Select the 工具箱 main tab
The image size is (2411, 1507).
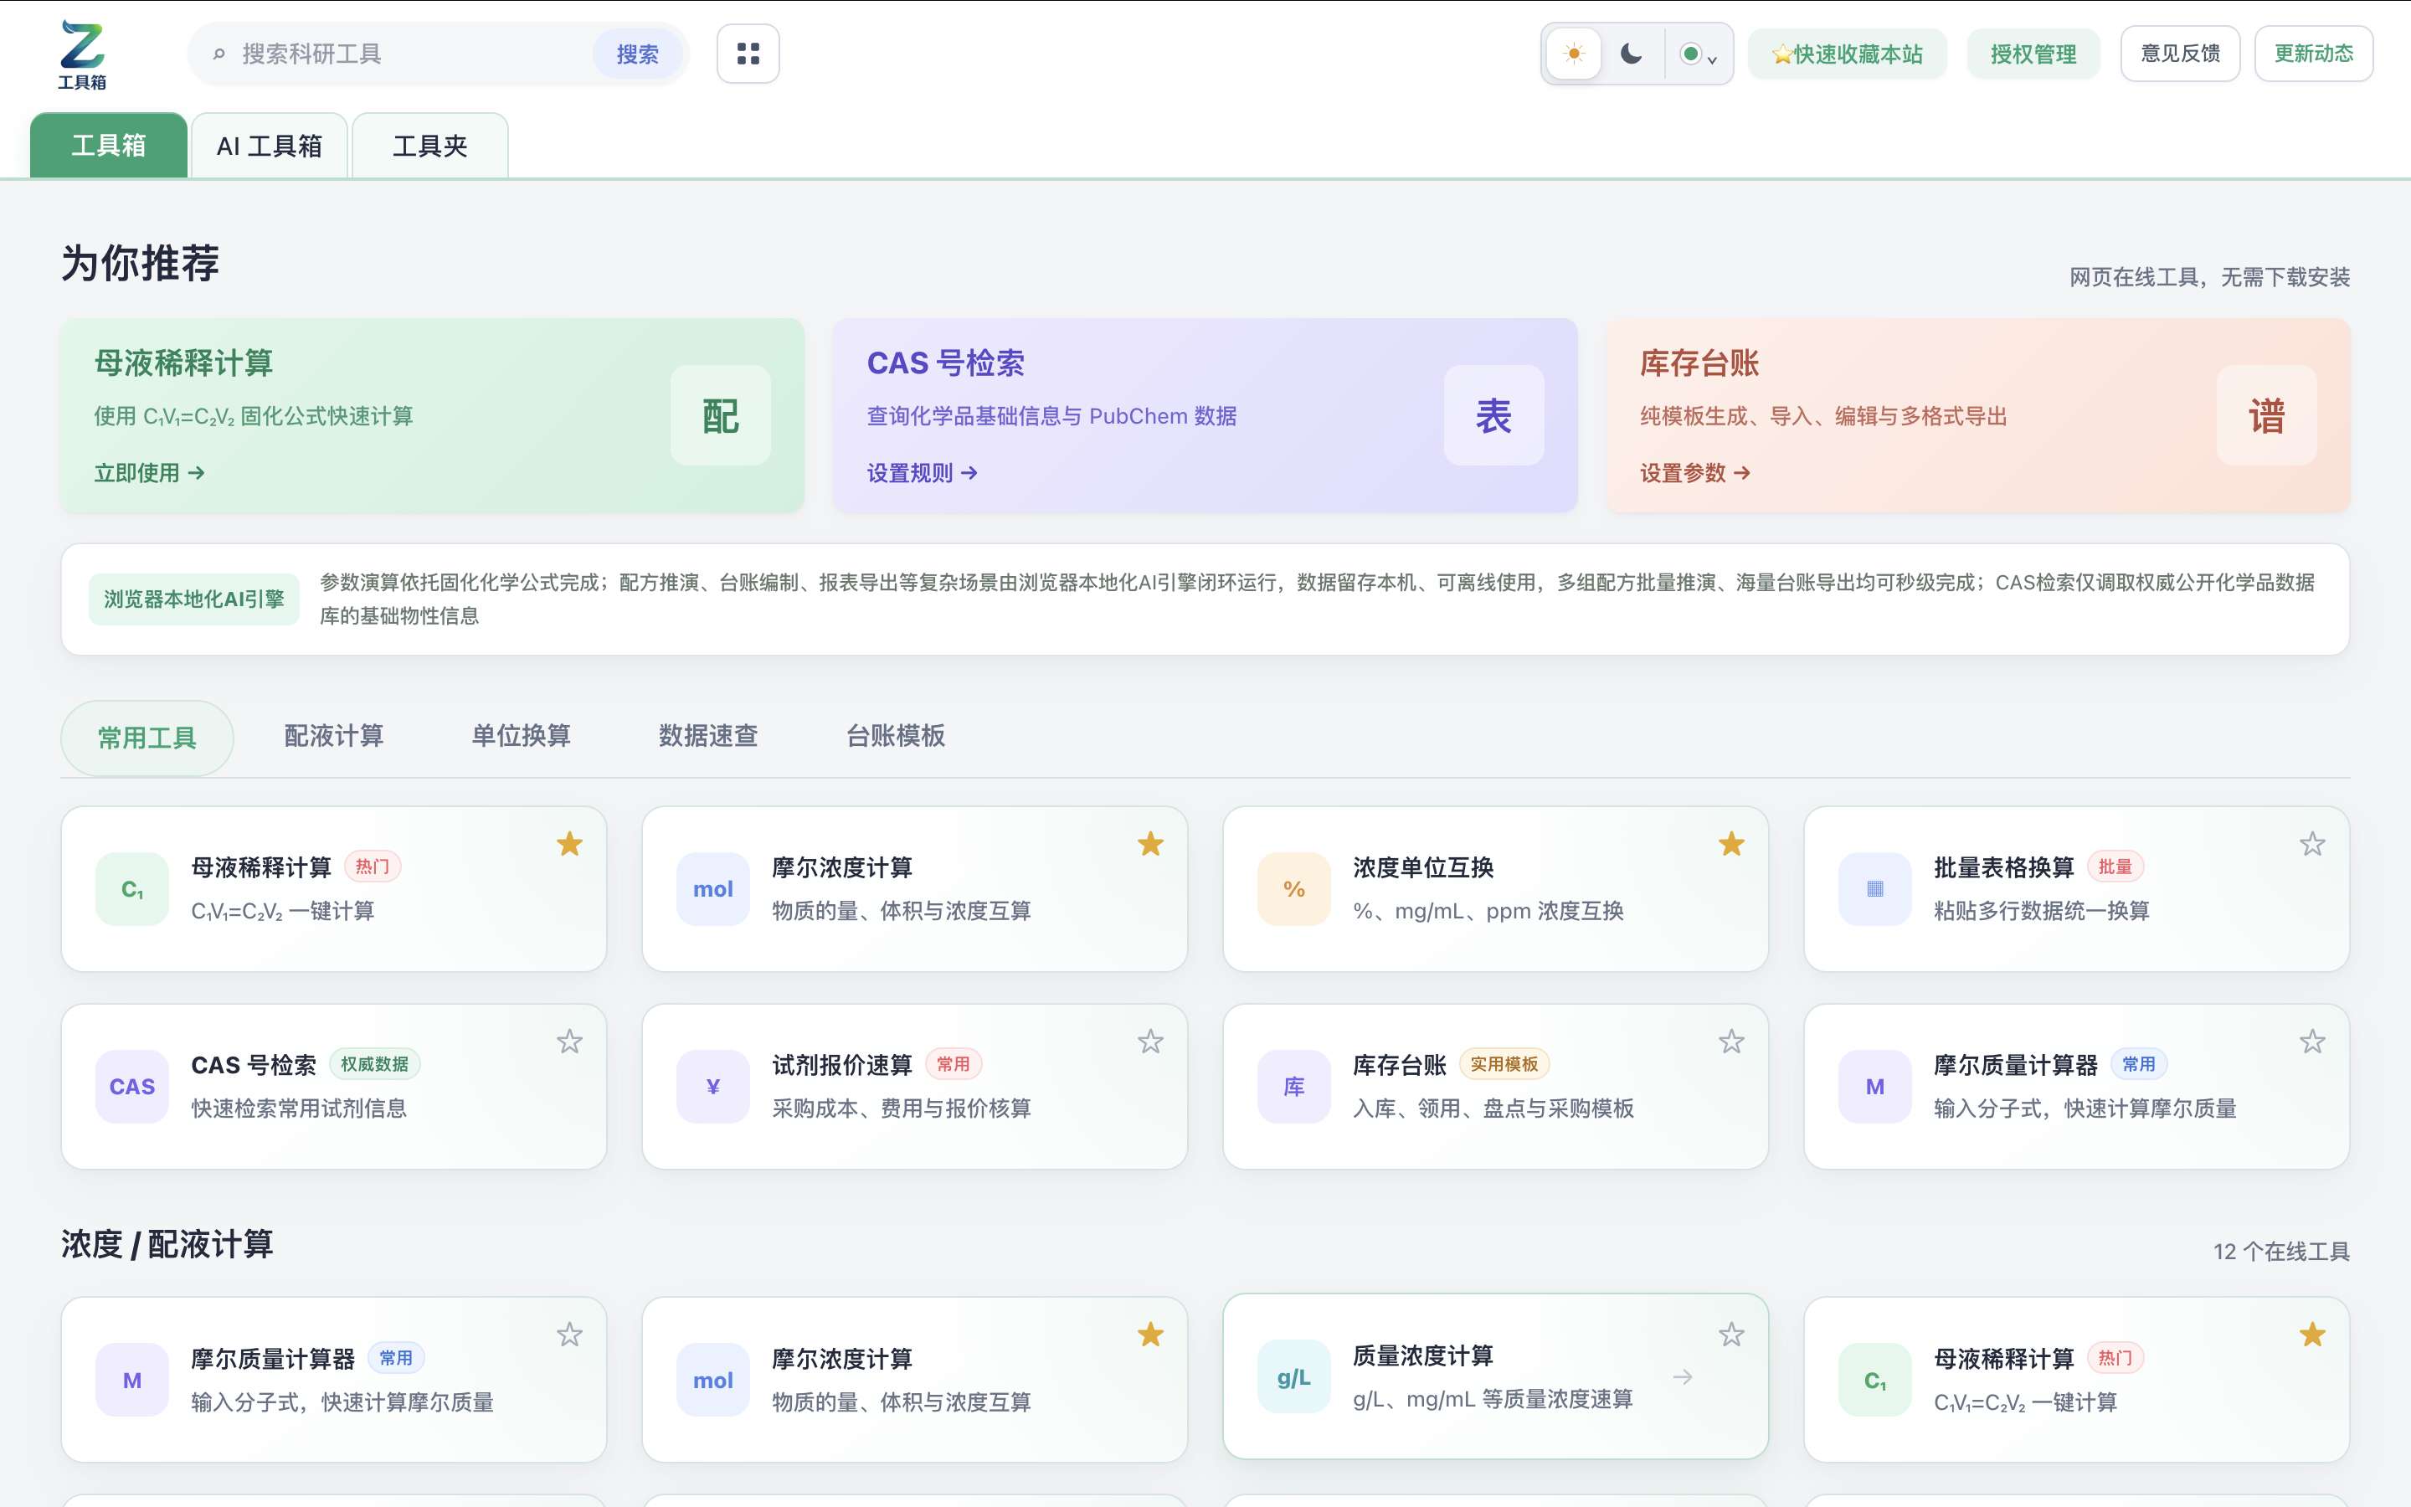pos(109,146)
